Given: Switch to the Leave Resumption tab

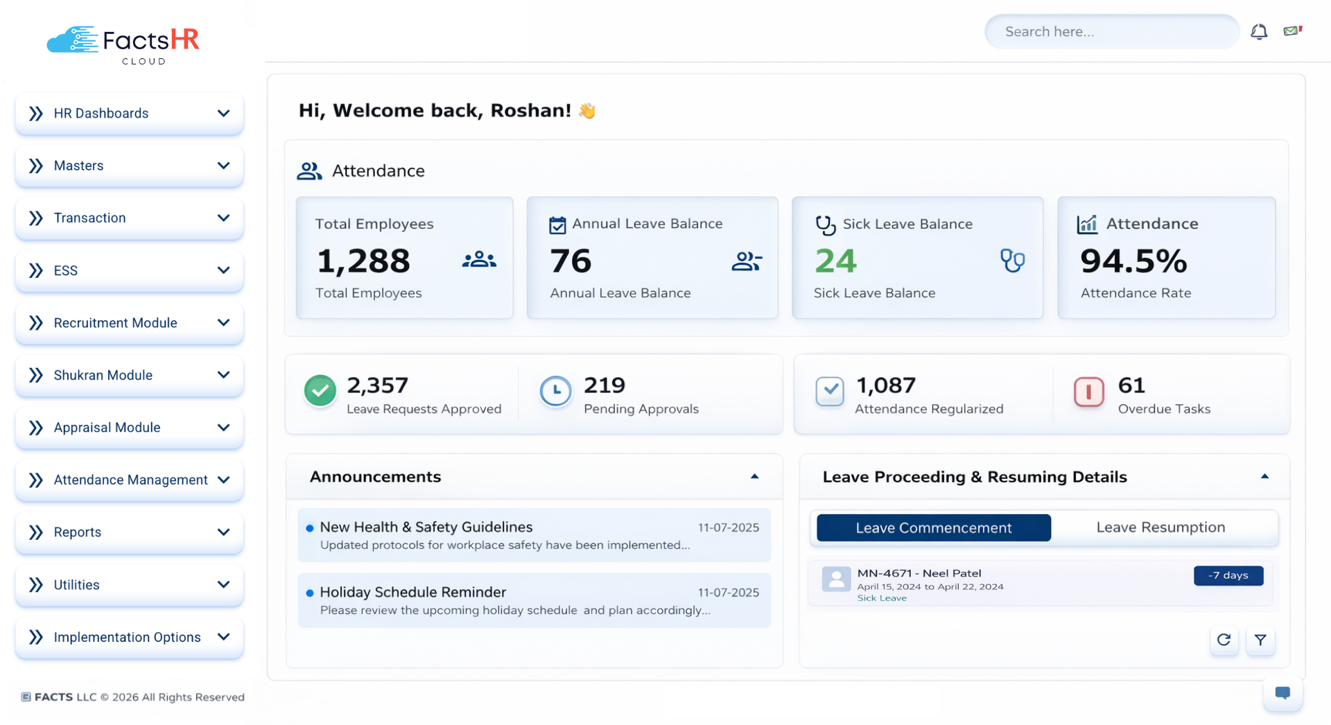Looking at the screenshot, I should click(x=1161, y=527).
